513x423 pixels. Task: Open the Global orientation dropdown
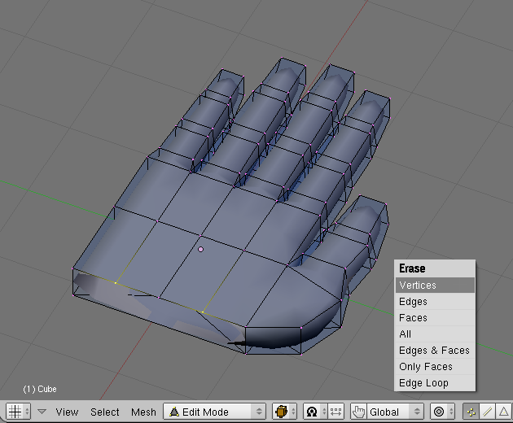395,412
